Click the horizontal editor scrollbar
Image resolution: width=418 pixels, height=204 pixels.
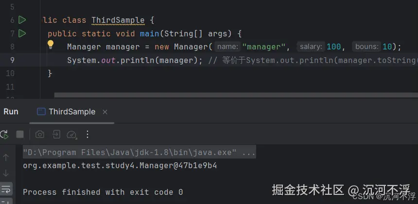pyautogui.click(x=236, y=95)
